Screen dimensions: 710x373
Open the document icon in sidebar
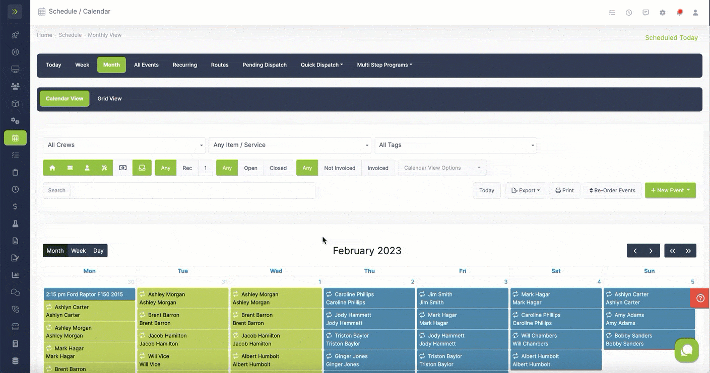15,241
